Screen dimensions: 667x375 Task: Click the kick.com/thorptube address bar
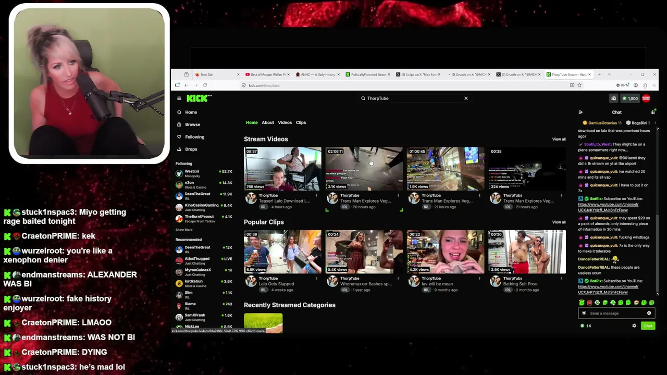click(x=411, y=85)
